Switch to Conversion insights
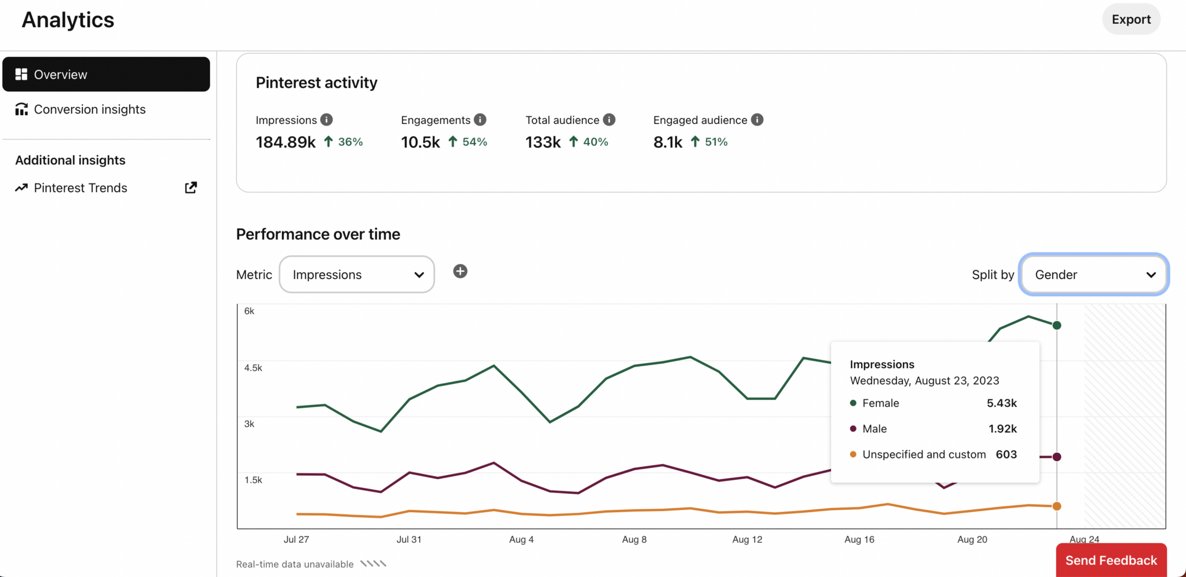This screenshot has height=577, width=1186. [x=90, y=109]
